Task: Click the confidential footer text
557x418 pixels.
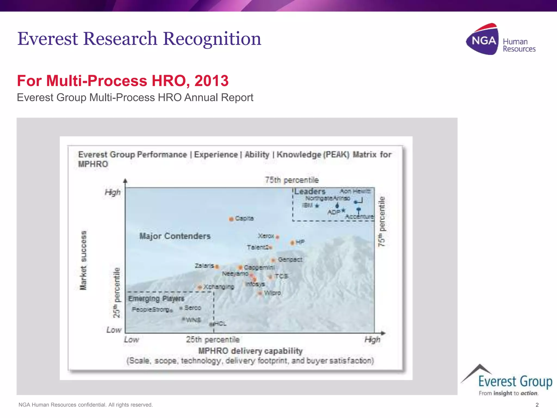Action: (85, 405)
